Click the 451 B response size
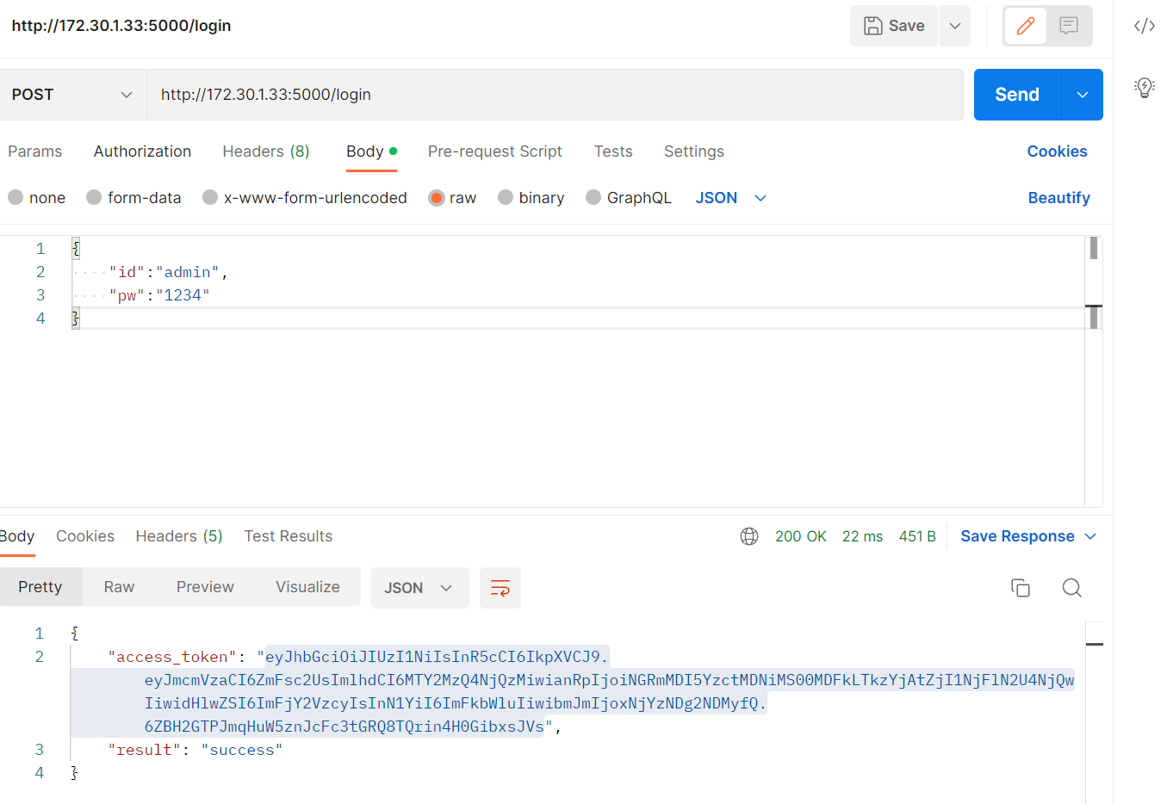Viewport: 1167px width, 804px height. [917, 536]
